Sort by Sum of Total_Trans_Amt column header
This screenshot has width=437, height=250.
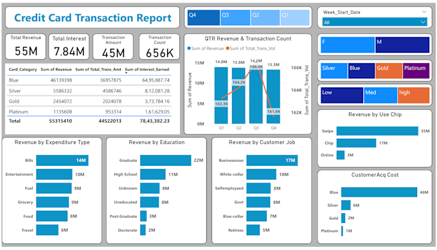tap(98, 69)
